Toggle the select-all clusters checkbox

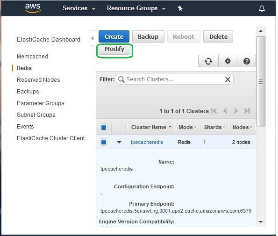[x=104, y=127]
